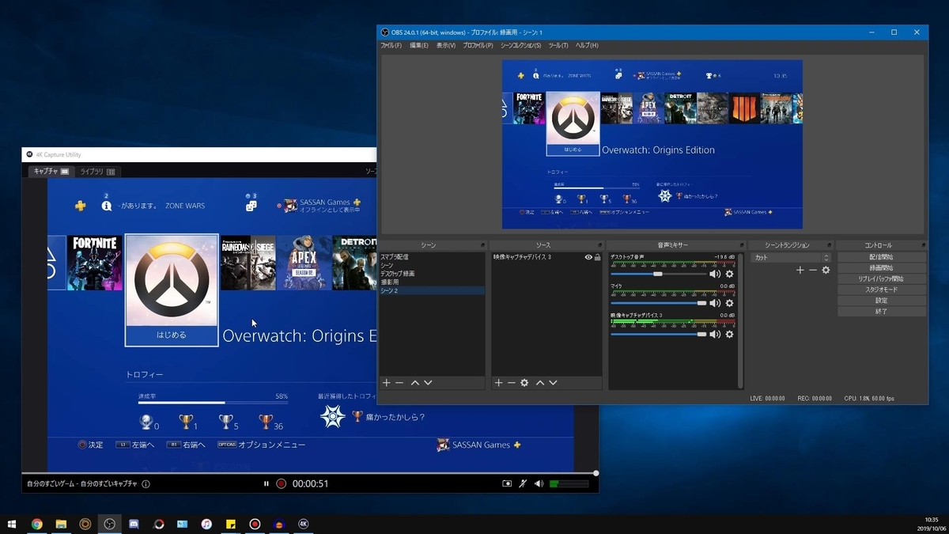The image size is (949, 534).
Task: Open 映像キャプチャデバイス 3 mixer settings gear
Action: click(729, 334)
